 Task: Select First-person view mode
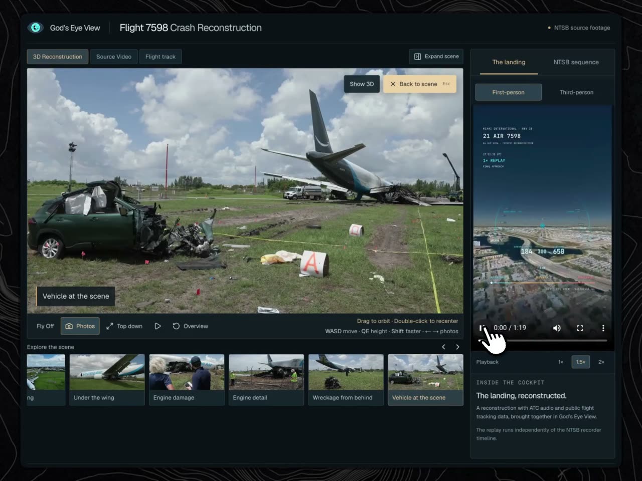508,92
